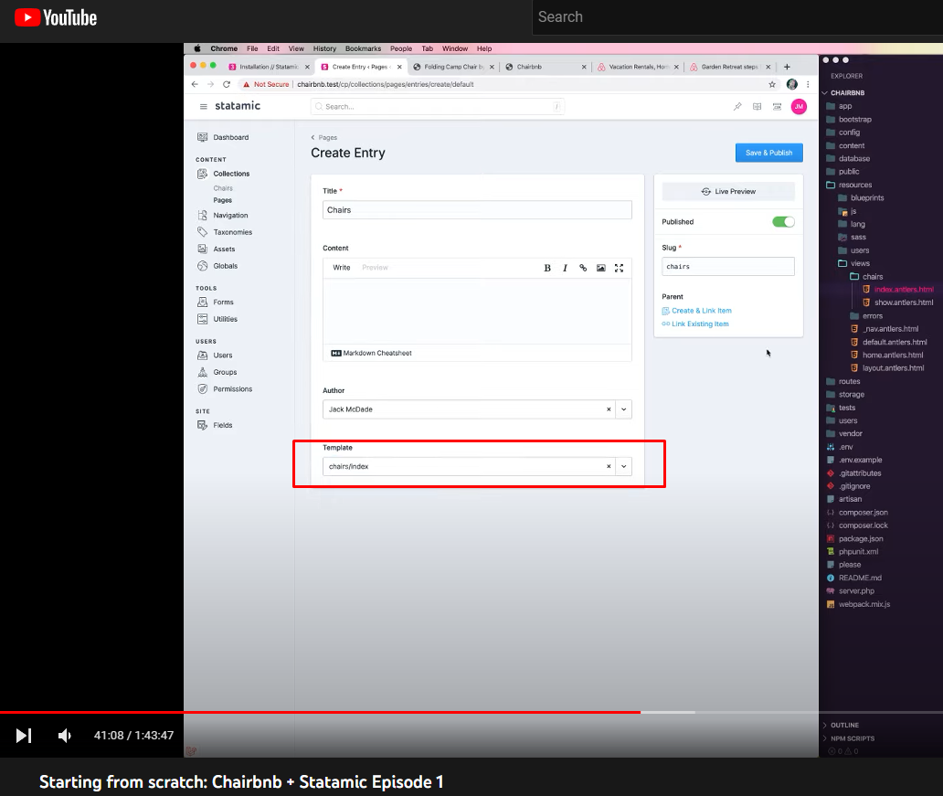943x796 pixels.
Task: Toggle fullscreen mode for content editor
Action: (x=619, y=268)
